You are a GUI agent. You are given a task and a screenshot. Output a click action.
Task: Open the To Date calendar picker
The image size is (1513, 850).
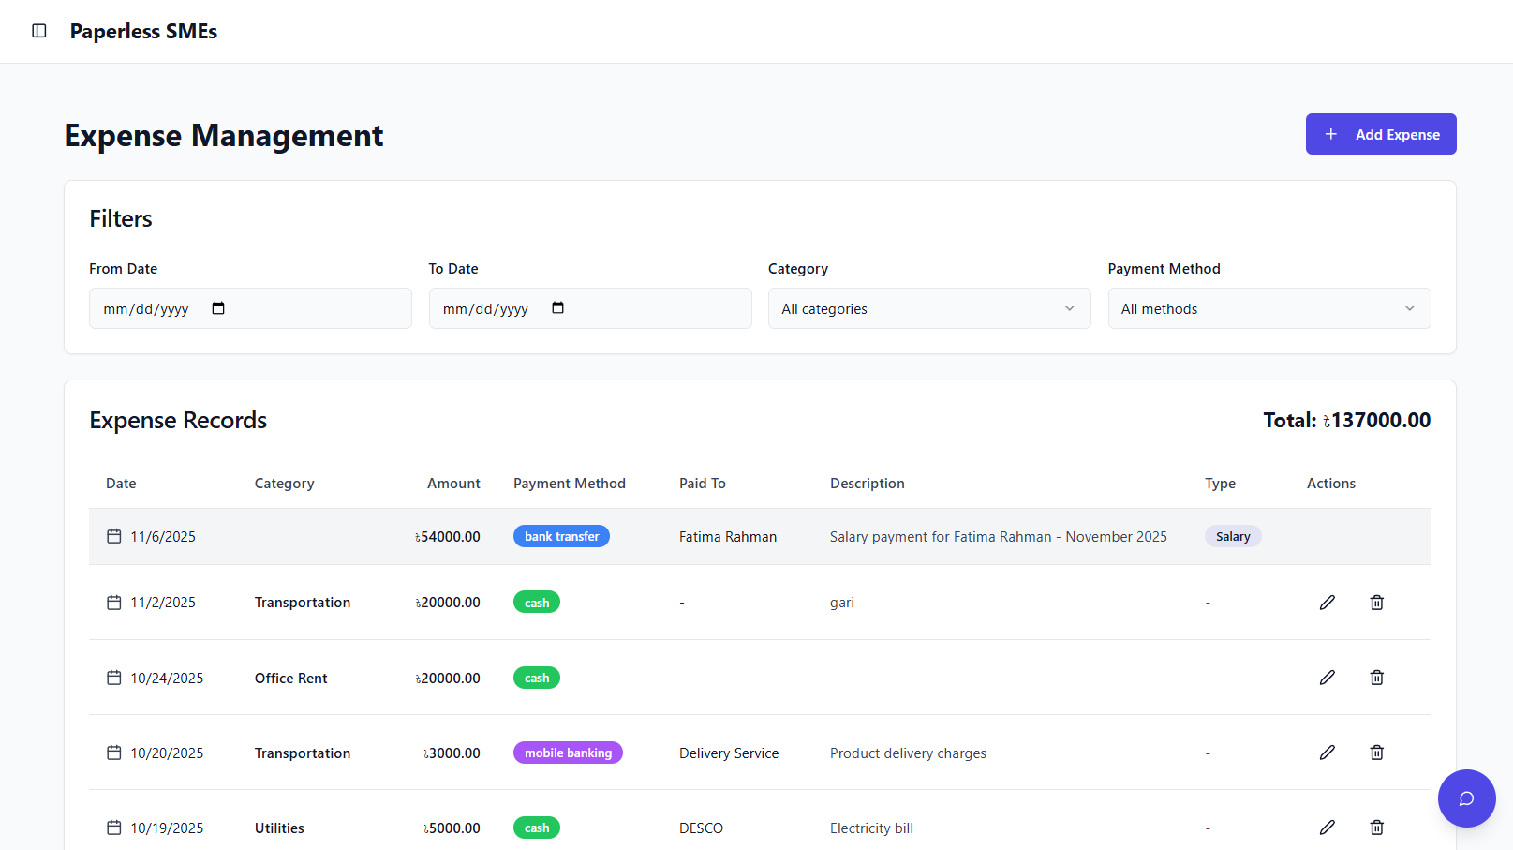click(557, 307)
